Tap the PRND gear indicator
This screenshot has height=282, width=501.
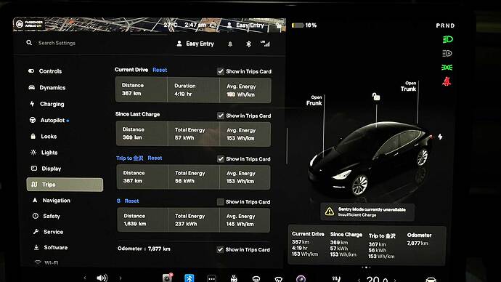445,25
